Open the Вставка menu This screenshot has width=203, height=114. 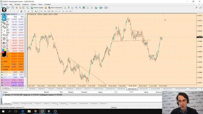(x=17, y=4)
